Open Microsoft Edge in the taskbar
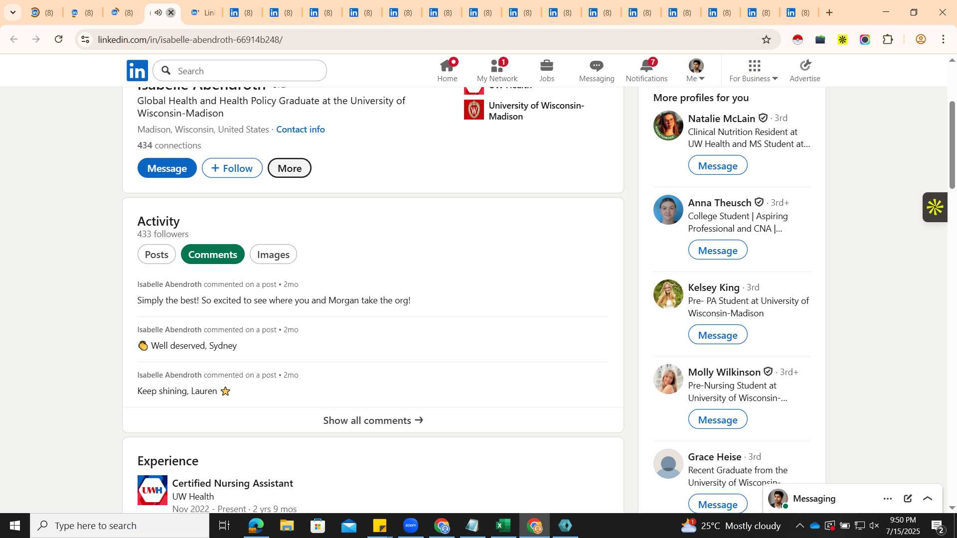This screenshot has width=957, height=538. tap(256, 526)
